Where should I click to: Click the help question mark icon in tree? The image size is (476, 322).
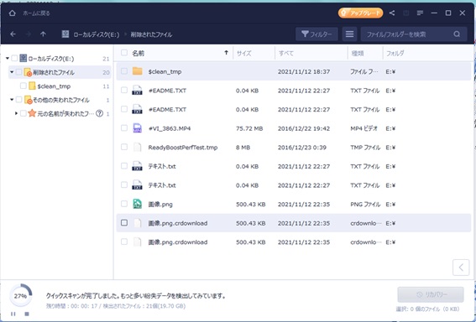pyautogui.click(x=99, y=113)
